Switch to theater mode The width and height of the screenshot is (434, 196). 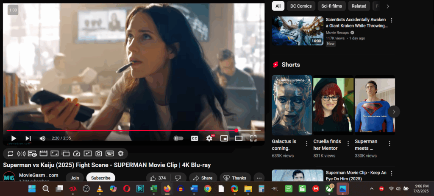pyautogui.click(x=239, y=138)
